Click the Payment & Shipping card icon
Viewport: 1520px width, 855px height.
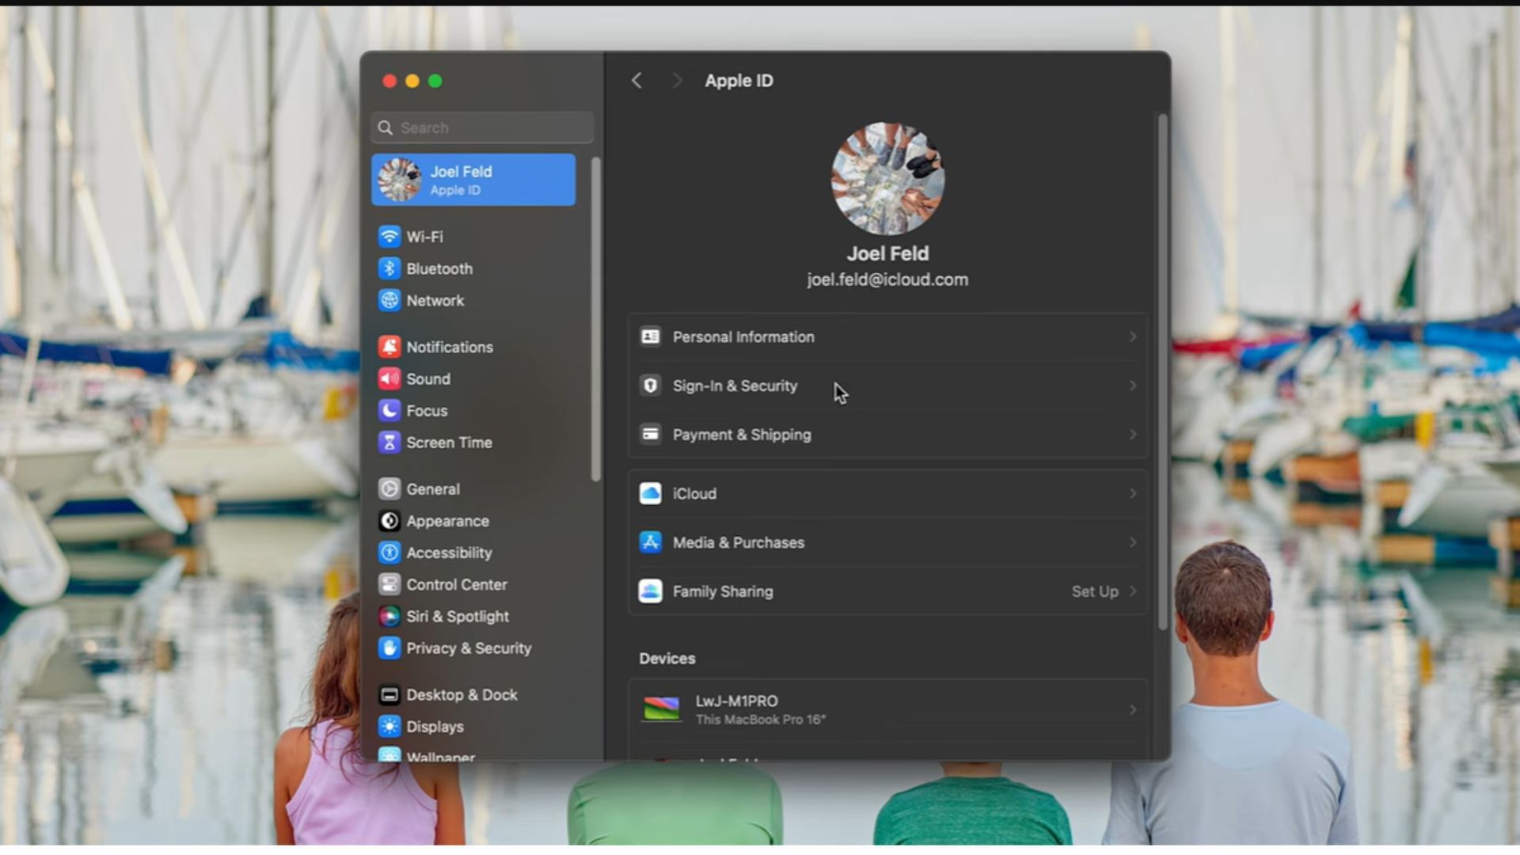[x=650, y=434]
